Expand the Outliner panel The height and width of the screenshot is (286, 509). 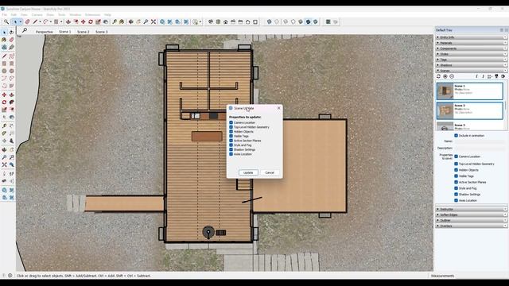(x=471, y=220)
